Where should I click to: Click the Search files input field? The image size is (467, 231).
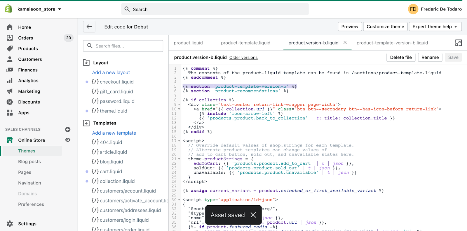tap(123, 46)
